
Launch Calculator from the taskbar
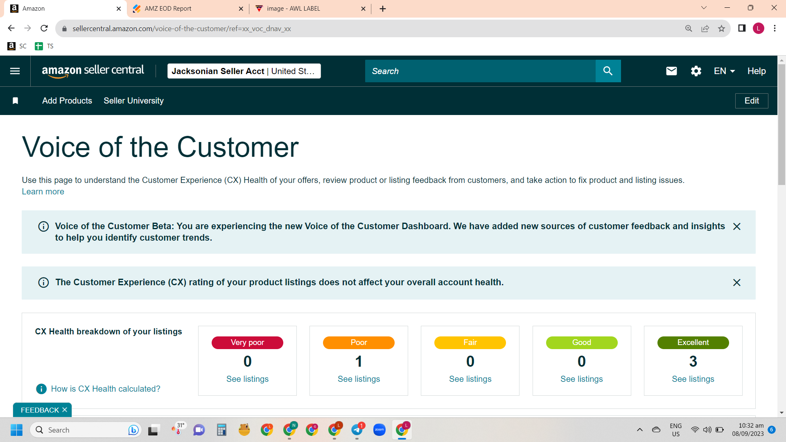[221, 430]
